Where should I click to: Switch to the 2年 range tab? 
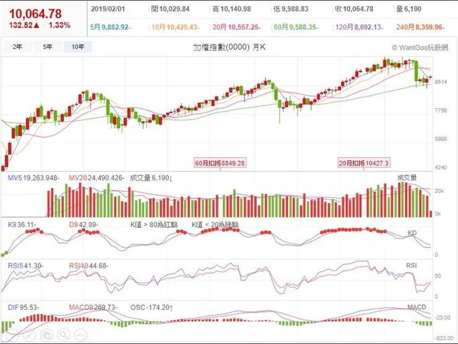point(17,47)
